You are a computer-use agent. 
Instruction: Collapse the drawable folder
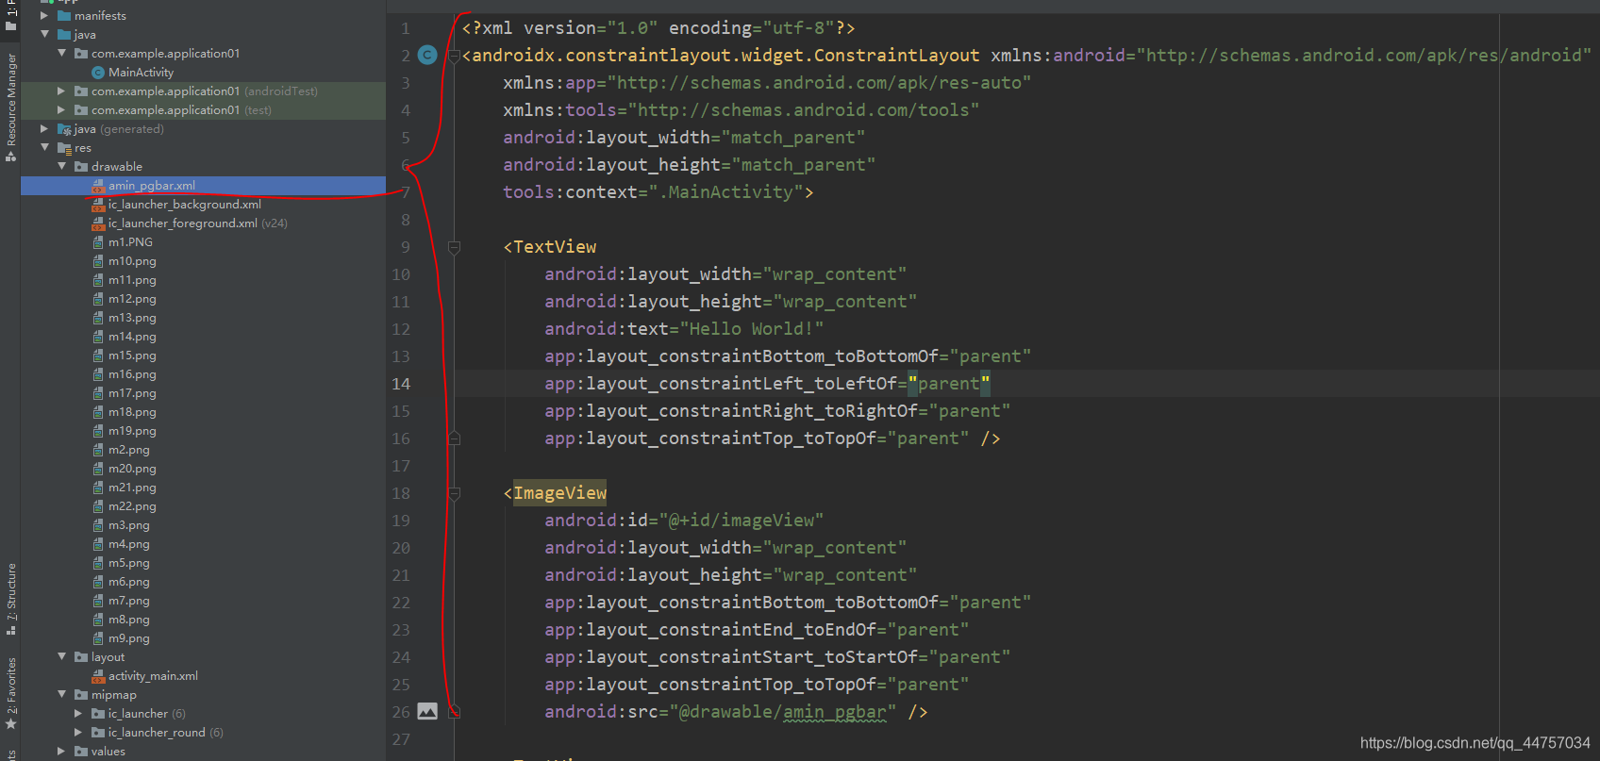[61, 167]
